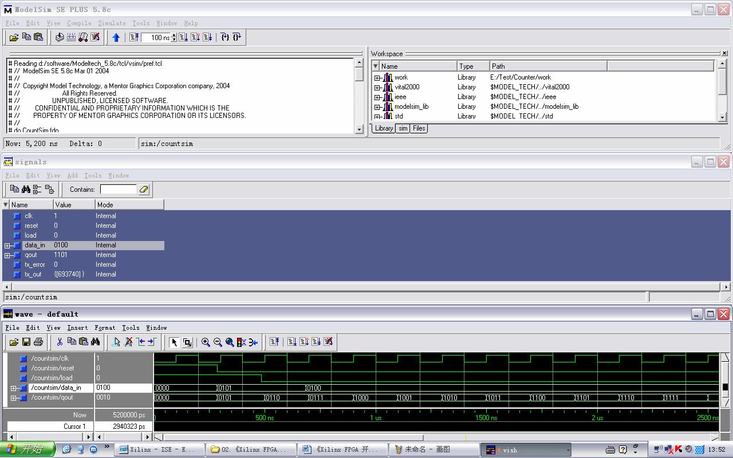Click the 100 ns run length field

click(x=156, y=38)
